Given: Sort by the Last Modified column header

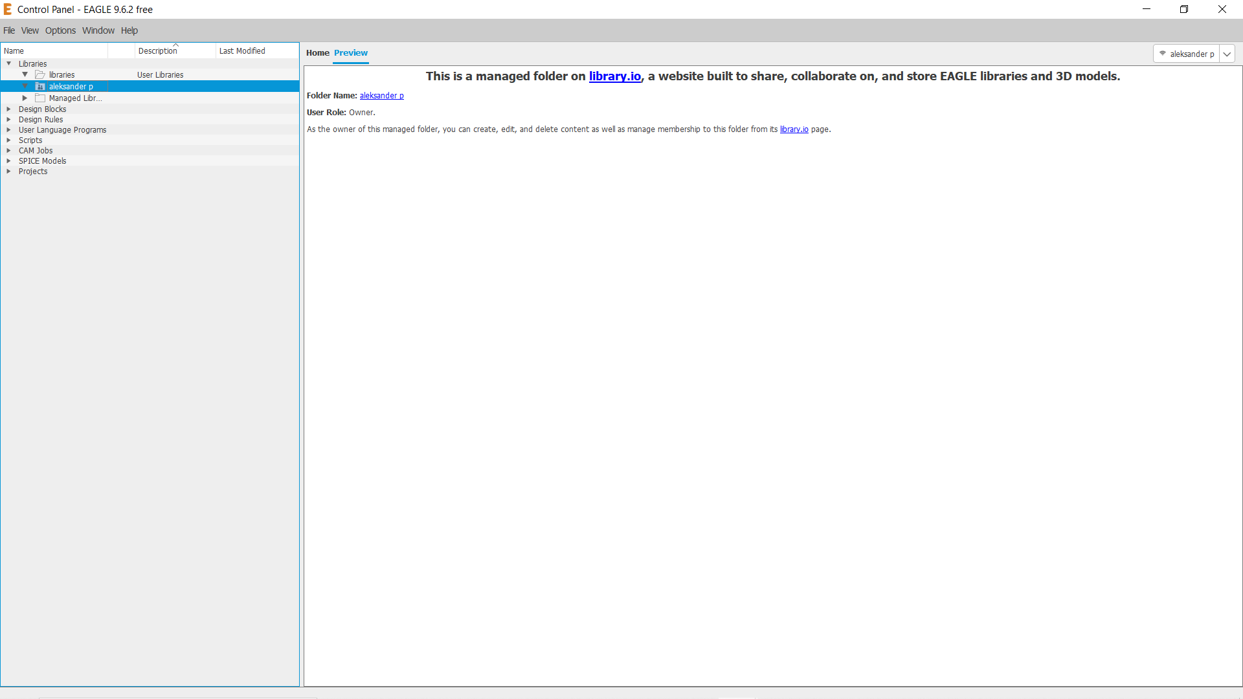Looking at the screenshot, I should click(x=256, y=51).
